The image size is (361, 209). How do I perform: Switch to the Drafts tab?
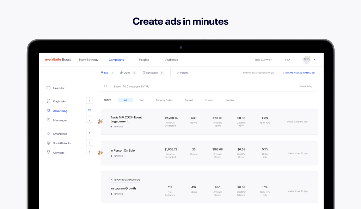click(127, 73)
